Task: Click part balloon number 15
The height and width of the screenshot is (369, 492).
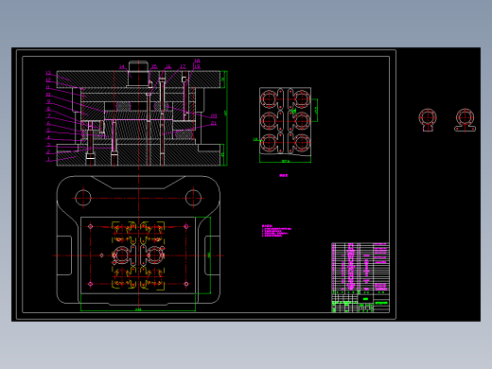Action: 154,66
